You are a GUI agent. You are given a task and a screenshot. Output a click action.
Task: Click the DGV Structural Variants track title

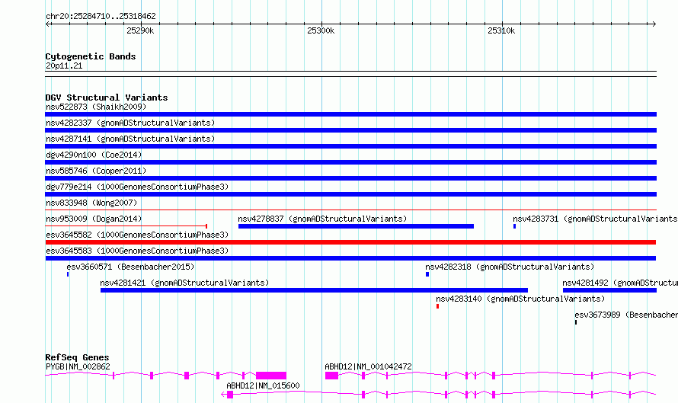[x=107, y=98]
